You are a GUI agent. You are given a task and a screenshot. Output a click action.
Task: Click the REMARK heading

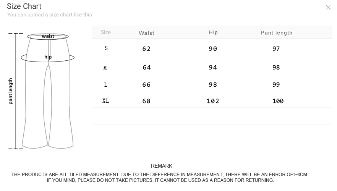pos(162,166)
